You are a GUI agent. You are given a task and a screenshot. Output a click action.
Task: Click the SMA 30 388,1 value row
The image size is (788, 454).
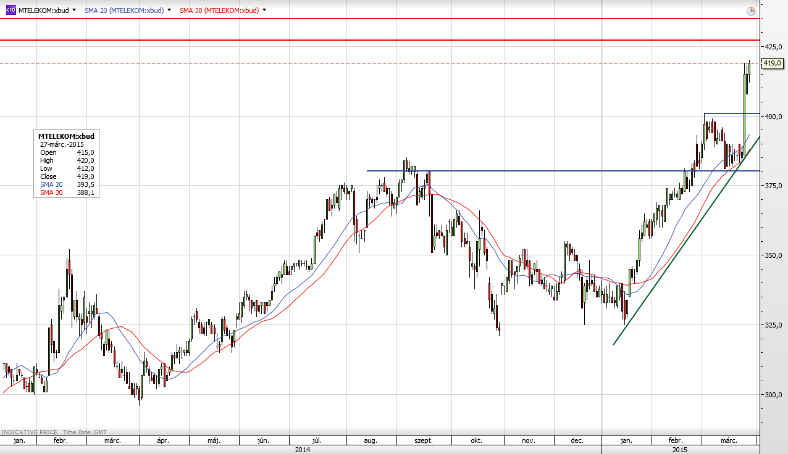(x=67, y=192)
